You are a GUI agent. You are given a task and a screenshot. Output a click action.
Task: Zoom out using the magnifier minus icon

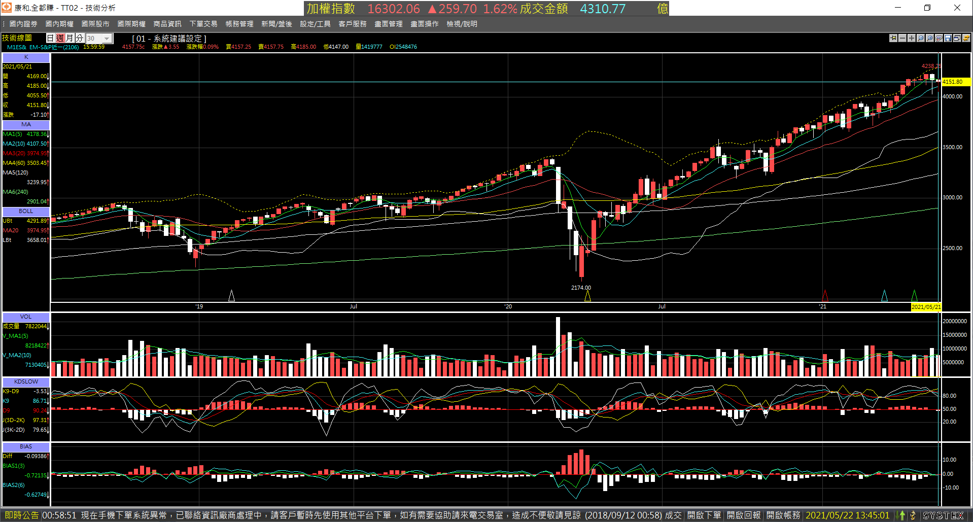pos(921,38)
